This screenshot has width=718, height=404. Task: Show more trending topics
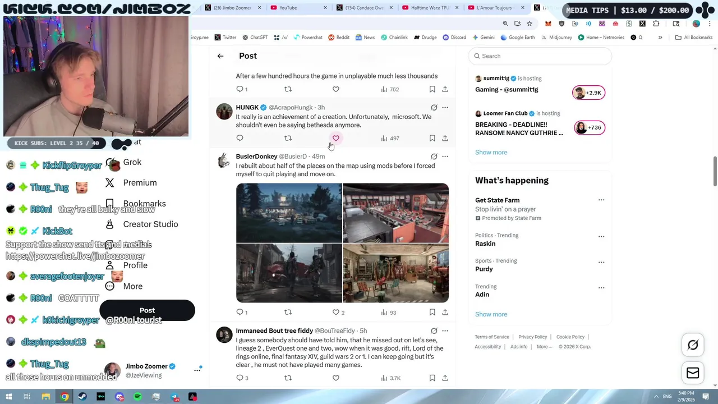tap(491, 314)
